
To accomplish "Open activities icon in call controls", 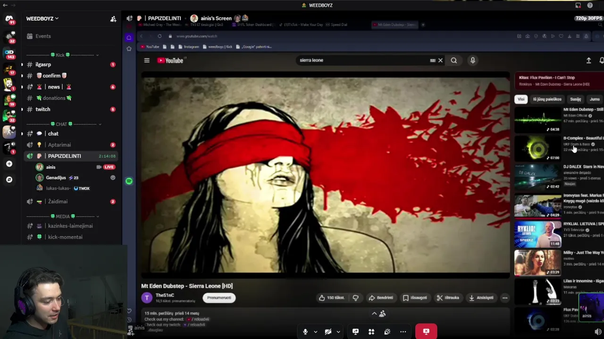I will 371,331.
